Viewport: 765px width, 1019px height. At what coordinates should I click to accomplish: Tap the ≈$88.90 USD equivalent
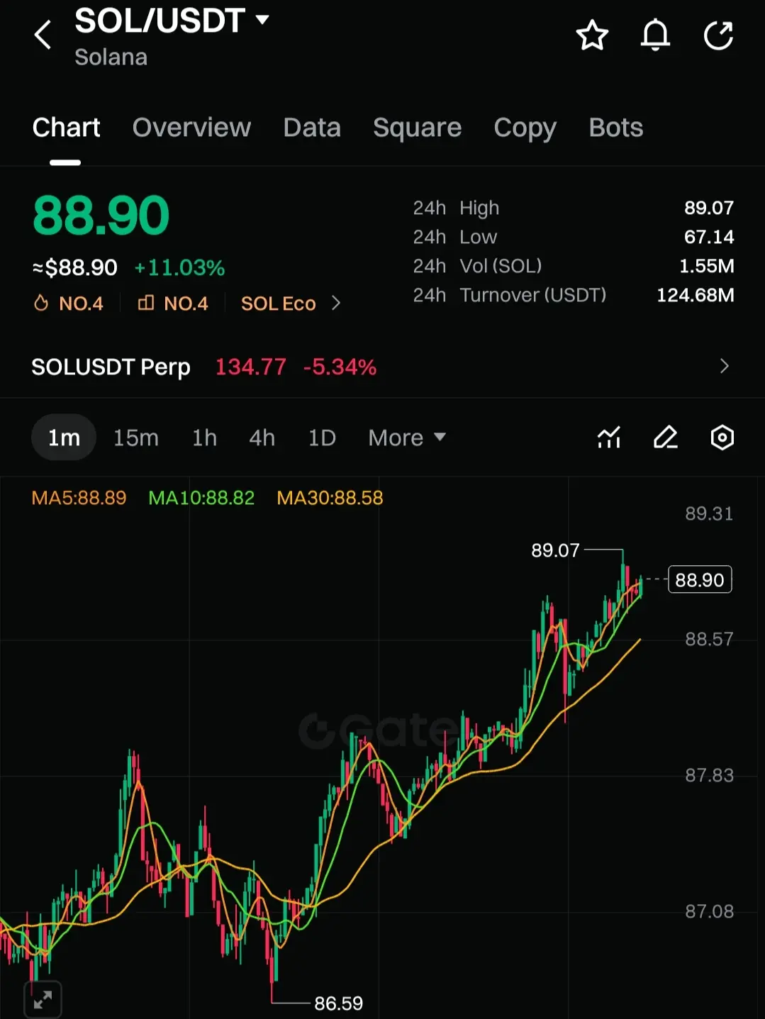pyautogui.click(x=74, y=267)
